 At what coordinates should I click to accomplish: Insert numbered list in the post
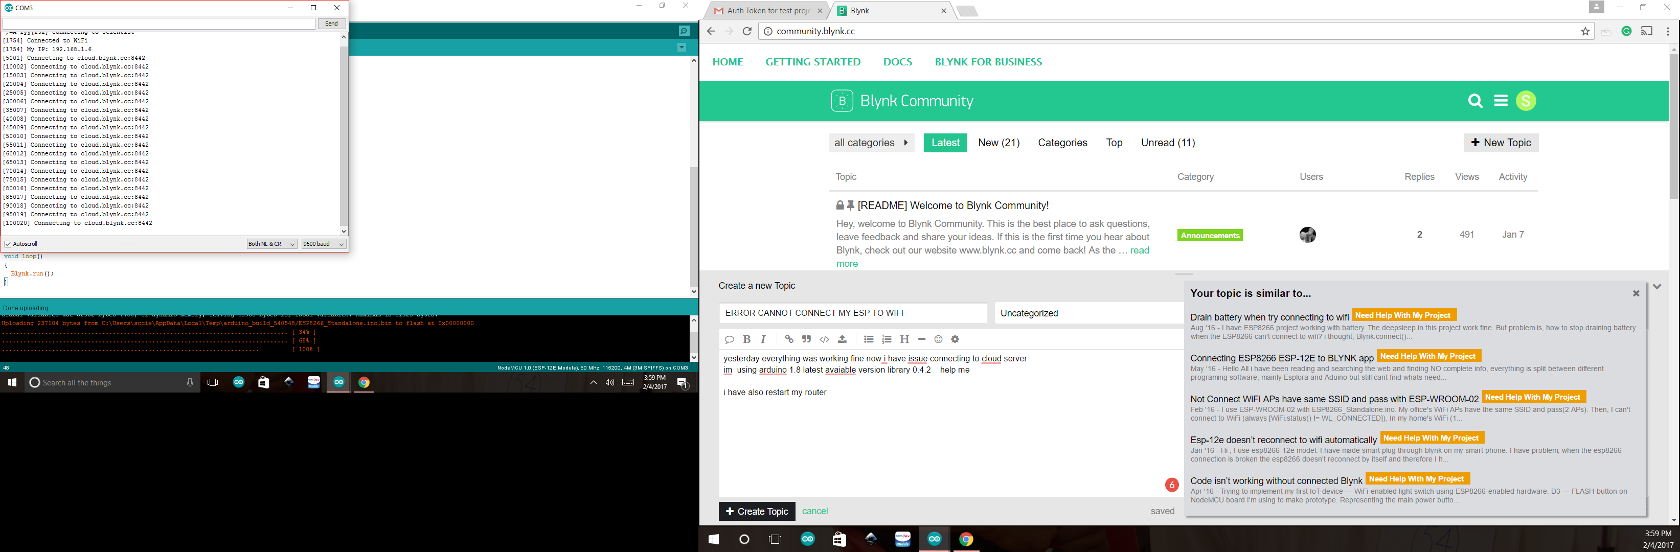click(887, 339)
